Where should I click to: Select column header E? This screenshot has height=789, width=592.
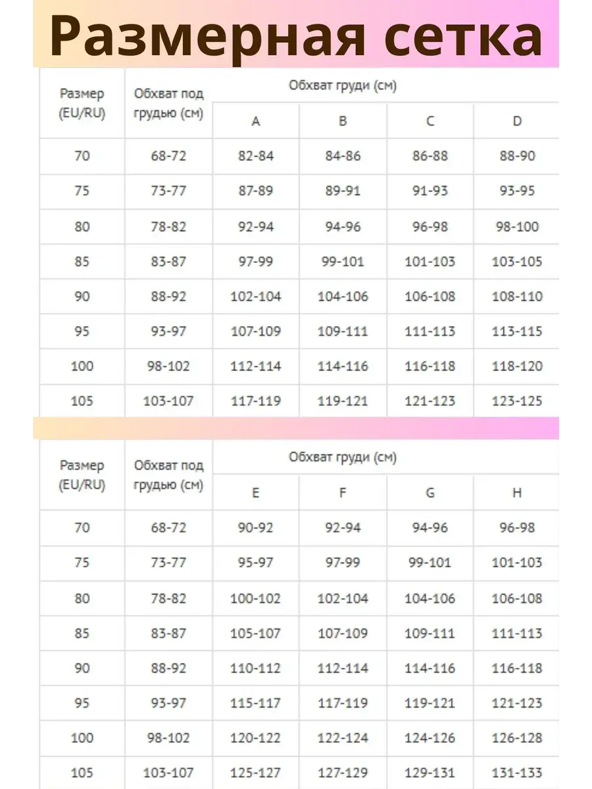pos(255,492)
